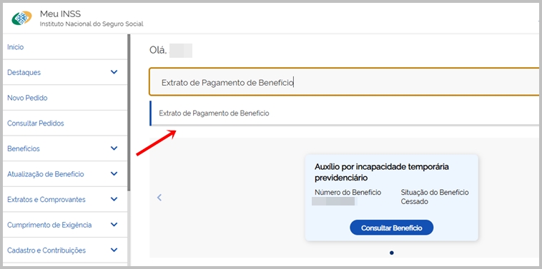The width and height of the screenshot is (542, 269).
Task: Expand the Cumprimento de Exigência chevron
Action: click(114, 225)
